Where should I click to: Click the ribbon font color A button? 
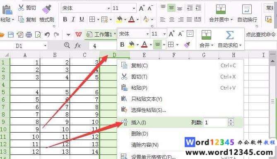(x=131, y=19)
